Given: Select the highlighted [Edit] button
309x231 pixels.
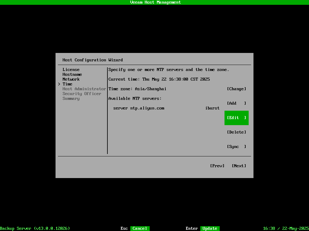Looking at the screenshot, I should point(237,118).
